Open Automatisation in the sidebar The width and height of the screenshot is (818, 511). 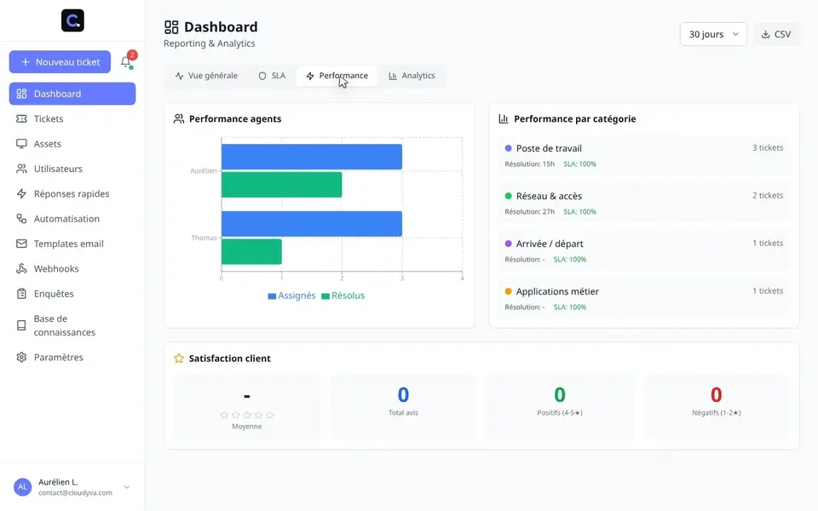coord(72,219)
